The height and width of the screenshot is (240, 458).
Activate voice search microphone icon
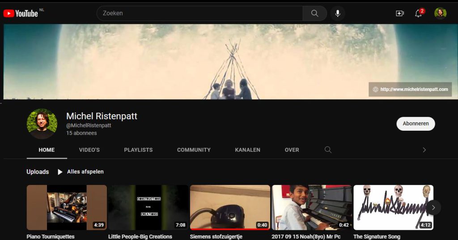click(338, 13)
